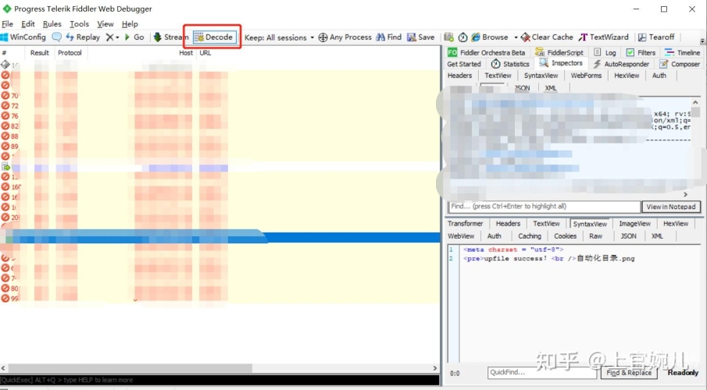Open response Caching tab
This screenshot has height=390, width=707.
(x=530, y=236)
